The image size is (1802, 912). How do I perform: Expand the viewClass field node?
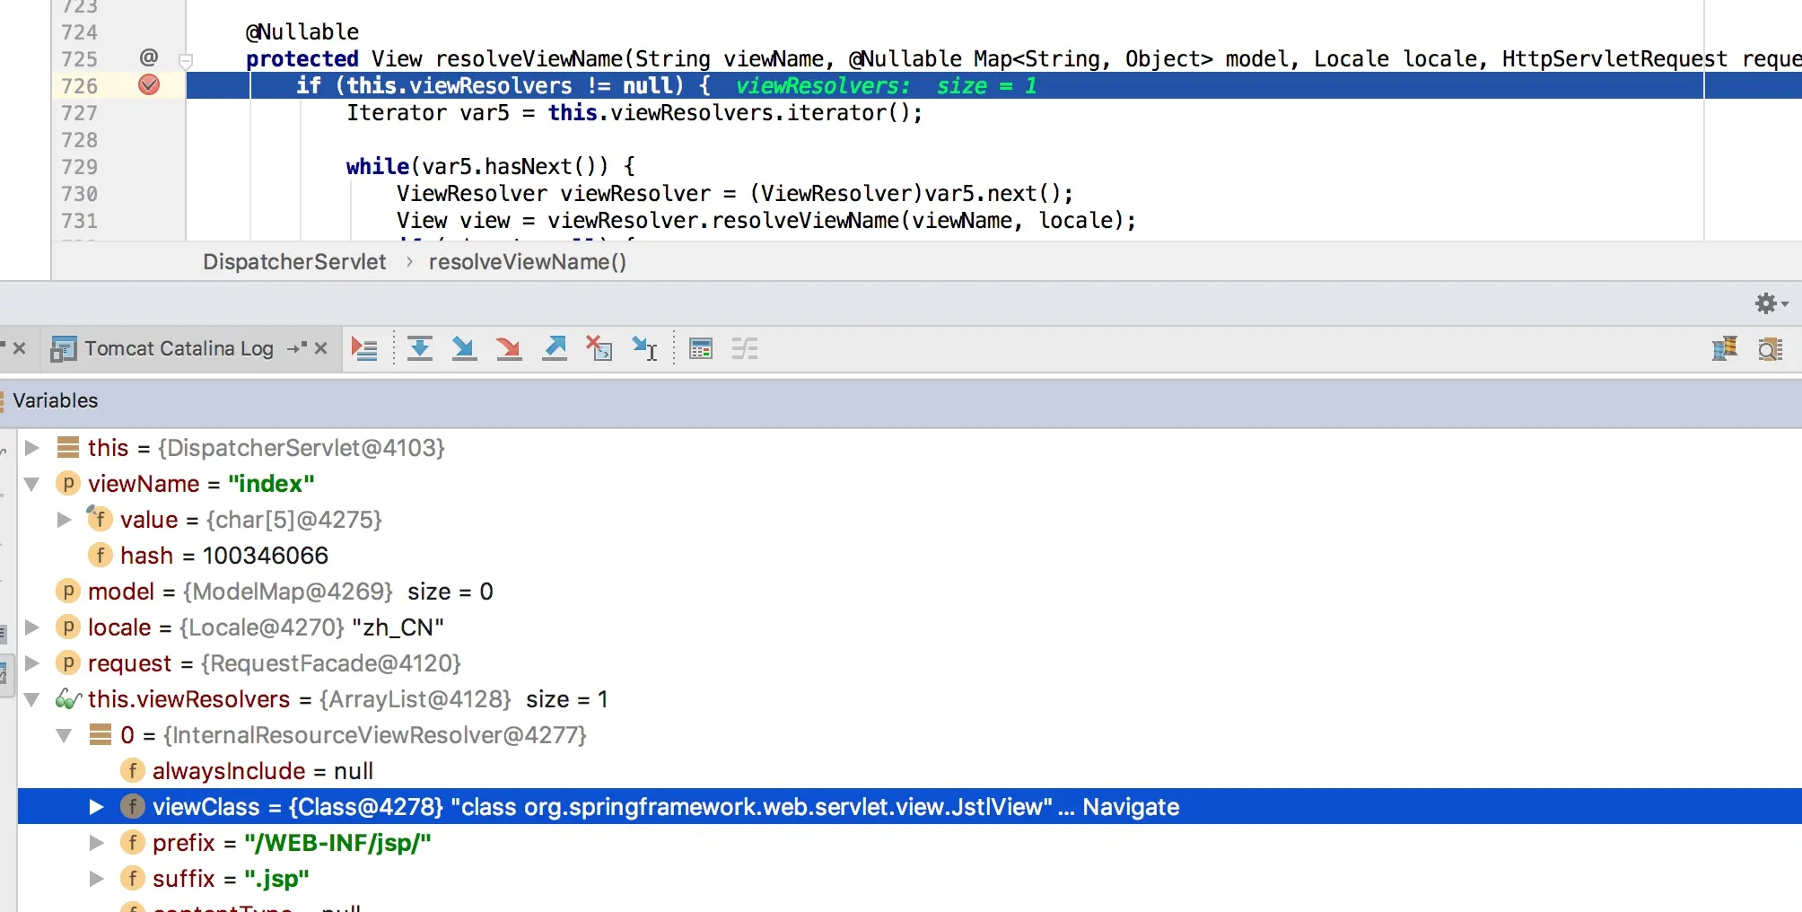coord(97,806)
